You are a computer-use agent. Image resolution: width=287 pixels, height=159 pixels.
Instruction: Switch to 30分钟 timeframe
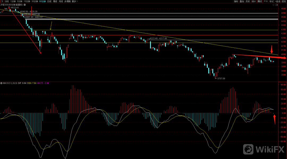point(35,1)
